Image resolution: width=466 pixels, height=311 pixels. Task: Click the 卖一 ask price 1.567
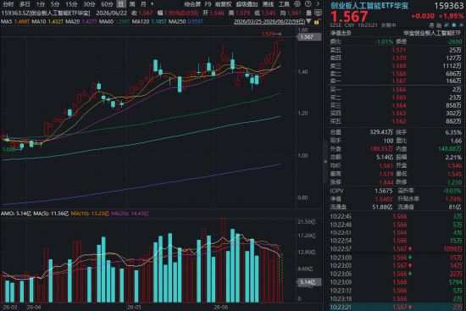(398, 81)
